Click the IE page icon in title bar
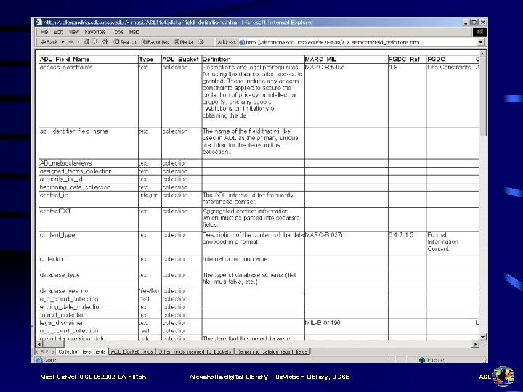 (38, 22)
